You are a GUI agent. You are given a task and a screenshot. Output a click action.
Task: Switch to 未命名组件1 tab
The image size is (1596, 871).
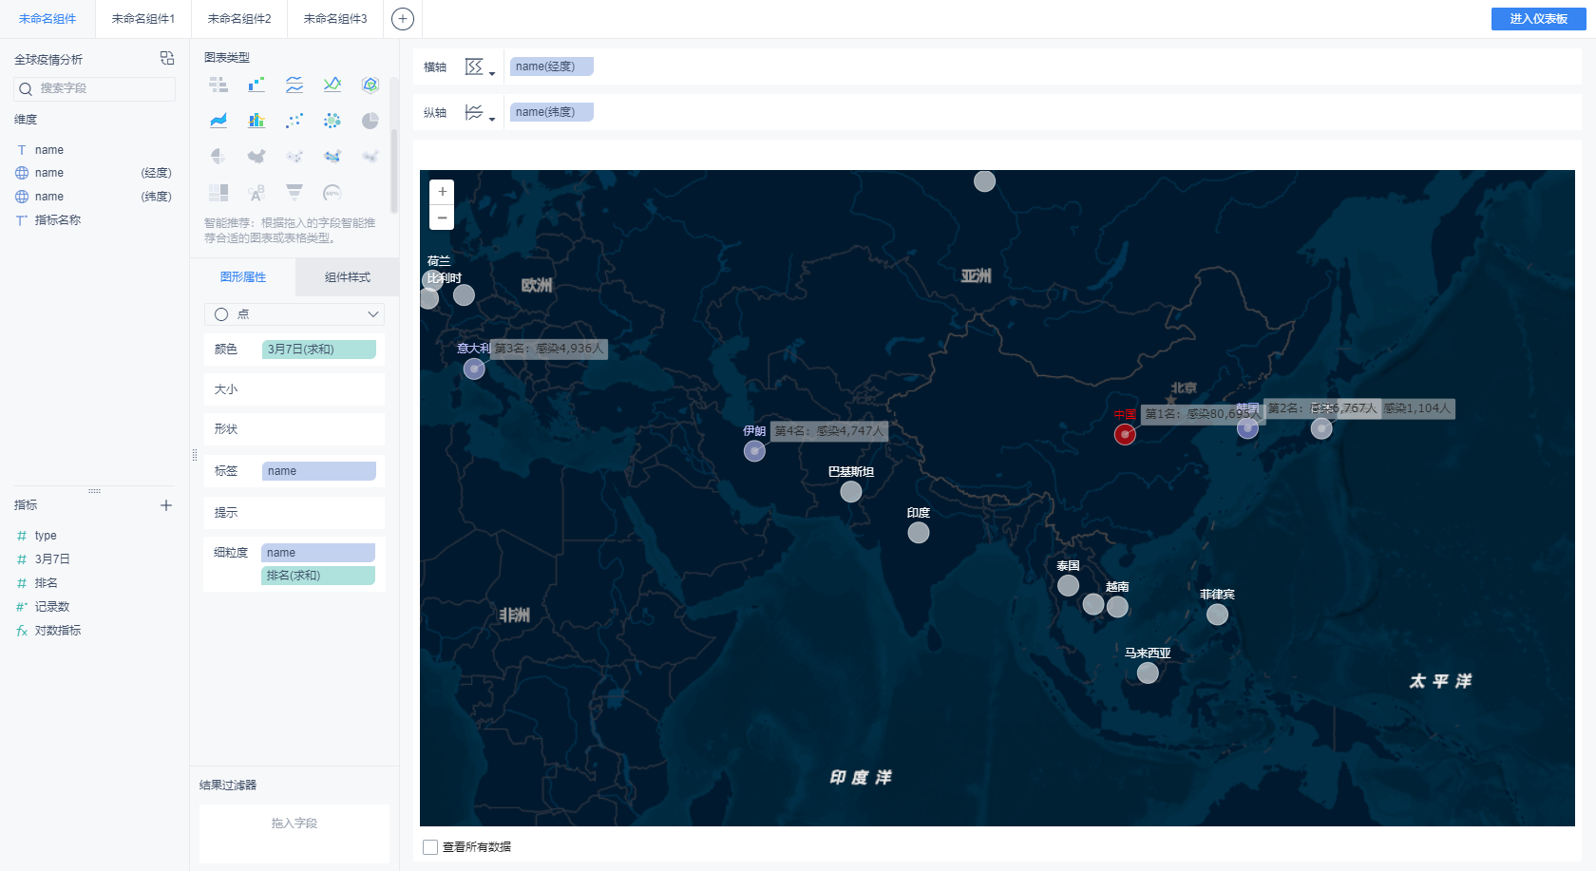pyautogui.click(x=143, y=19)
